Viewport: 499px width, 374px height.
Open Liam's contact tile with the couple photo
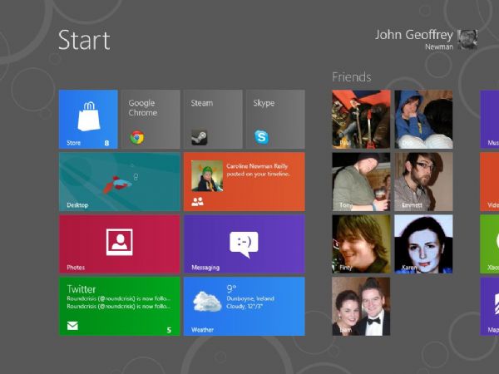tap(361, 306)
